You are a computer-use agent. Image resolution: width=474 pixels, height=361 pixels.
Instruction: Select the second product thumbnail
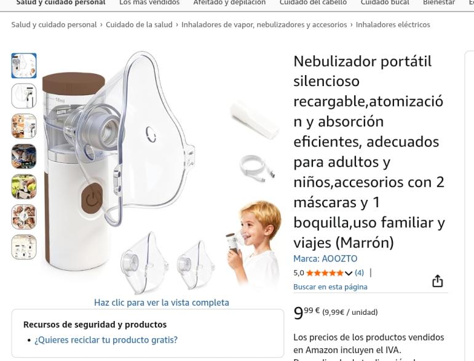click(x=24, y=96)
